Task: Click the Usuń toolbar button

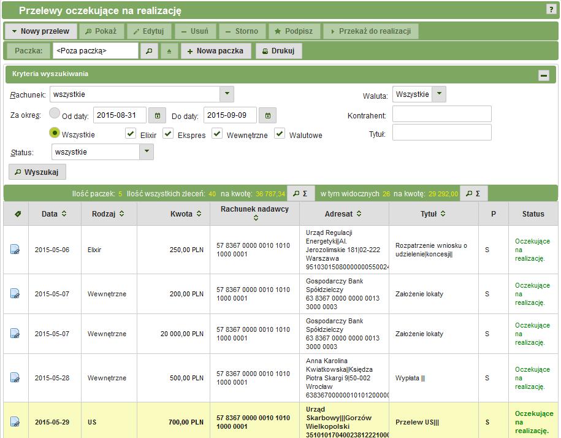Action: coord(196,31)
